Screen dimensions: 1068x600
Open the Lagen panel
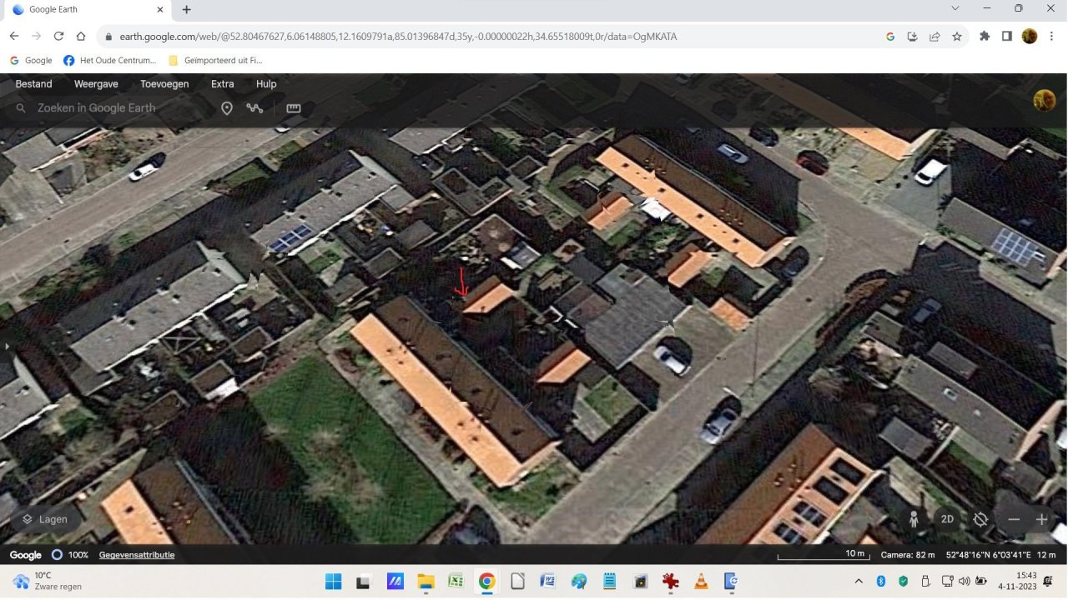tap(45, 519)
